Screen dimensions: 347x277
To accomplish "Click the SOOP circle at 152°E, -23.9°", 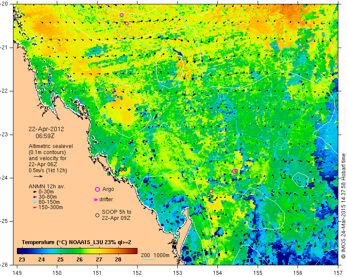I will click(x=137, y=174).
